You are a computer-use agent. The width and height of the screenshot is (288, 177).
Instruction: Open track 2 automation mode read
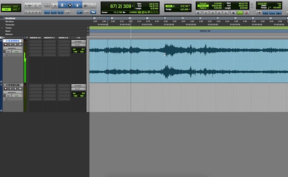[x=17, y=96]
